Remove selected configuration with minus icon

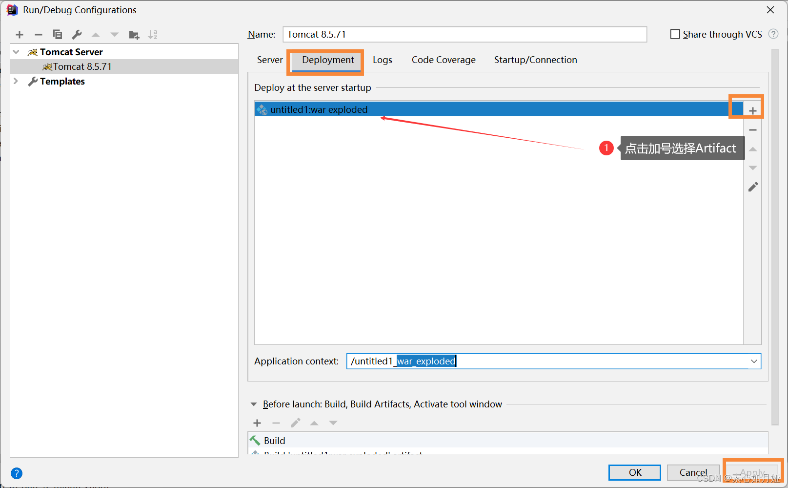coord(39,35)
